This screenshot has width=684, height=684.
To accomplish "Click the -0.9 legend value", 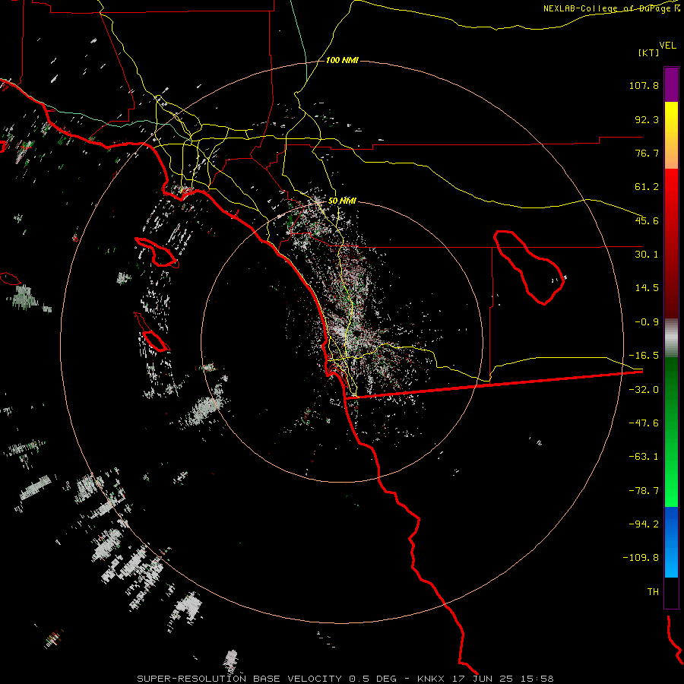I will (x=647, y=322).
